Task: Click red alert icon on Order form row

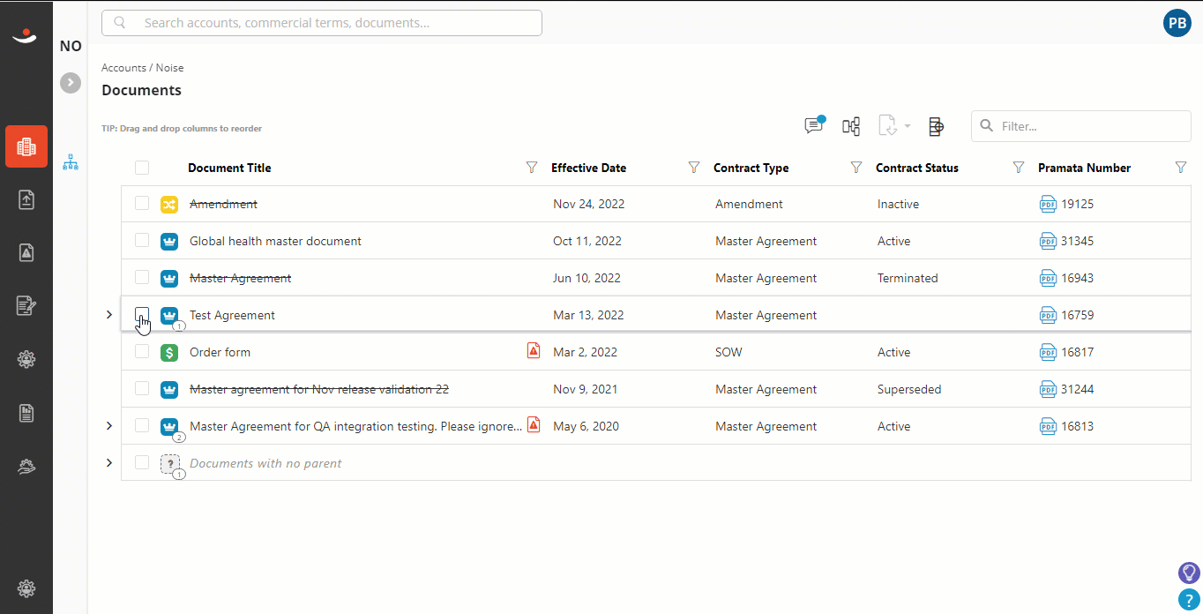Action: (x=534, y=350)
